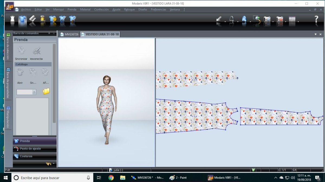Pin the Barra de comandos panel

[x=49, y=33]
